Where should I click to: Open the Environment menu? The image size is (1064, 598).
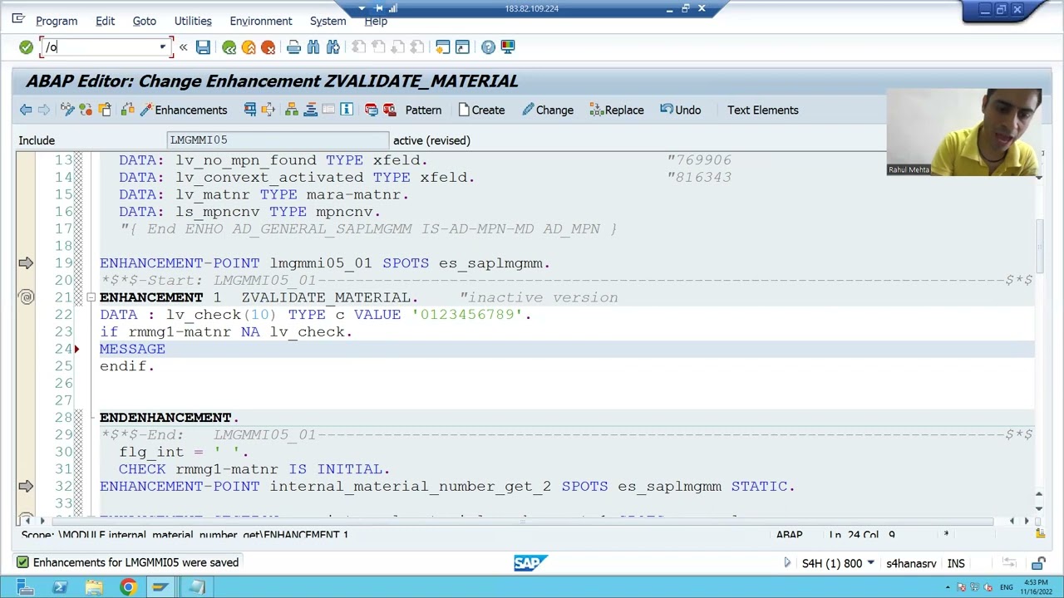261,21
